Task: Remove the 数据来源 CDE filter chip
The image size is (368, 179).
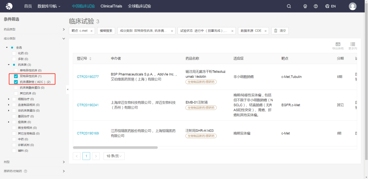Action: [x=266, y=31]
